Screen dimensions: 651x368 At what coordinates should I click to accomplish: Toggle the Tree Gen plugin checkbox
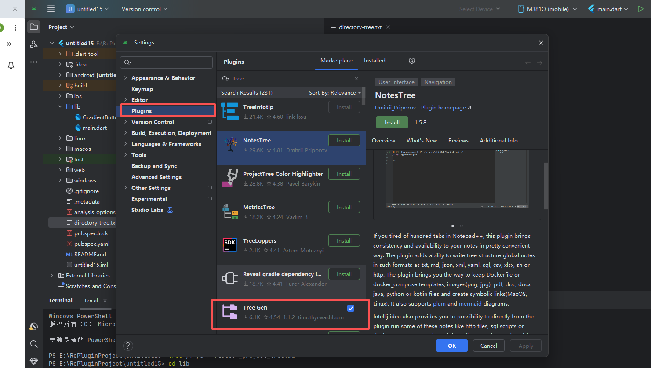pyautogui.click(x=351, y=308)
